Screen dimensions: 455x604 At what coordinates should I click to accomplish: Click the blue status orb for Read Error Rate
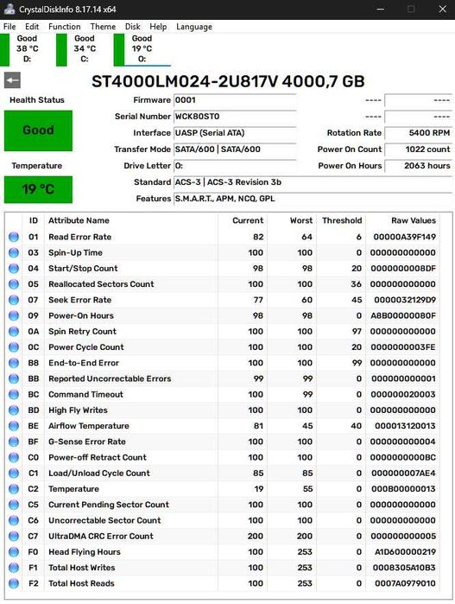pyautogui.click(x=14, y=237)
